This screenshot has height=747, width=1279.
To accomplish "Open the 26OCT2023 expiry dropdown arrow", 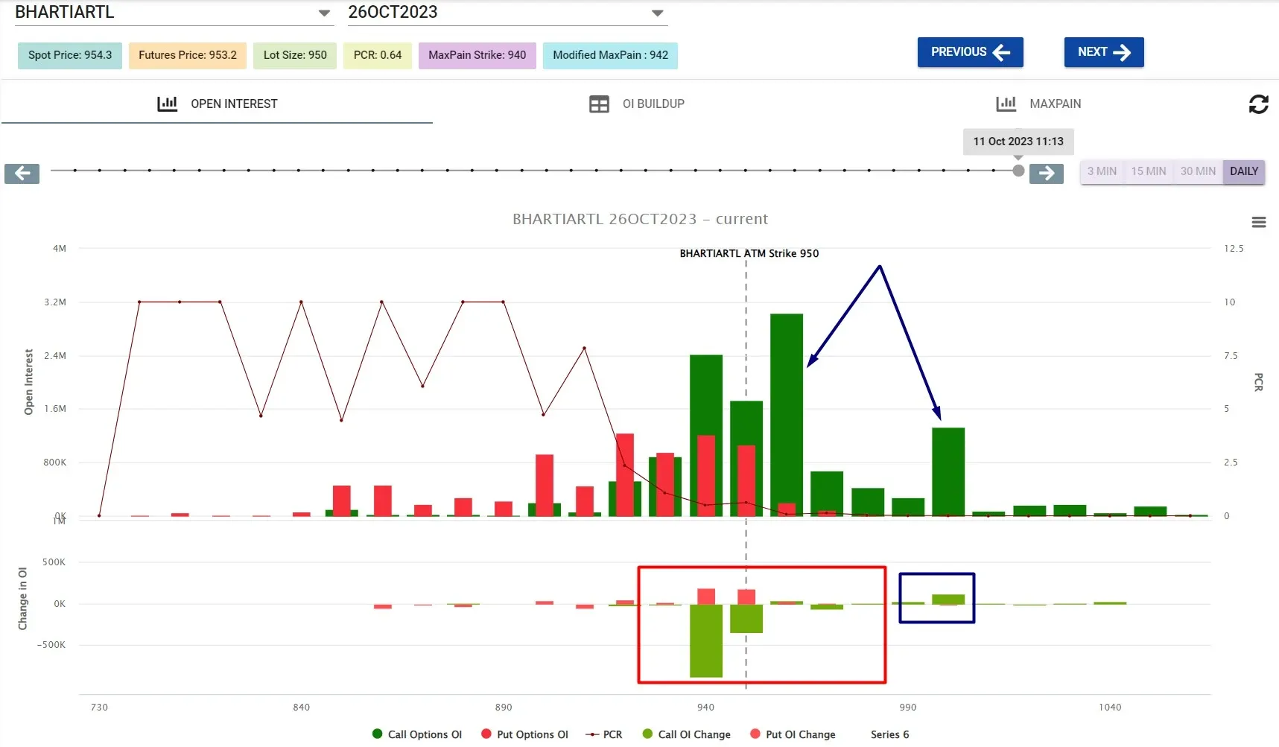I will [657, 13].
